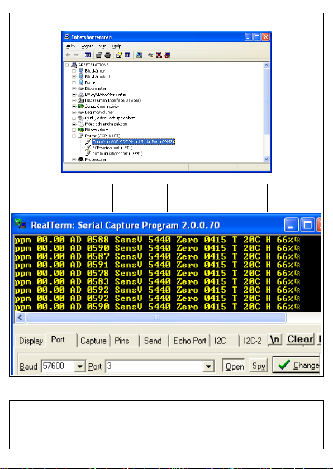Switch to RealTerm Send tab
Screen dimensions: 333x469
pos(154,341)
